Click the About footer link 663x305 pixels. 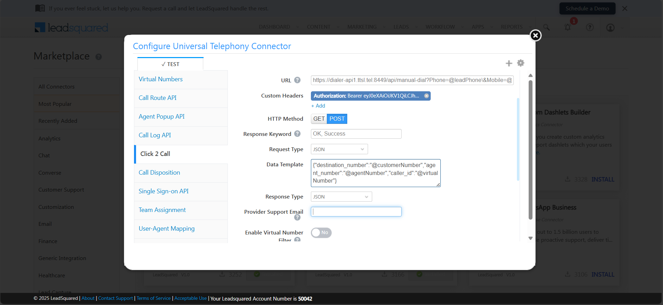coord(88,298)
